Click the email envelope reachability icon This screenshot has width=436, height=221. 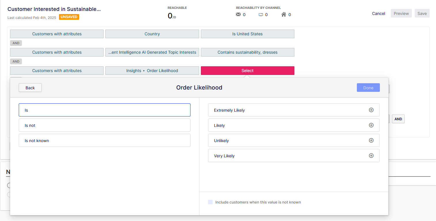tap(238, 15)
